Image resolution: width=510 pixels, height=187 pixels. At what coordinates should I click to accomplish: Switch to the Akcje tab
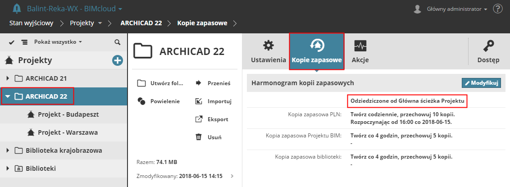(360, 51)
